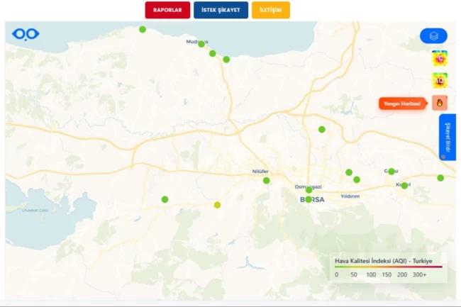Click the lone green marker north of Osmangazi
The image size is (461, 307).
pyautogui.click(x=321, y=129)
